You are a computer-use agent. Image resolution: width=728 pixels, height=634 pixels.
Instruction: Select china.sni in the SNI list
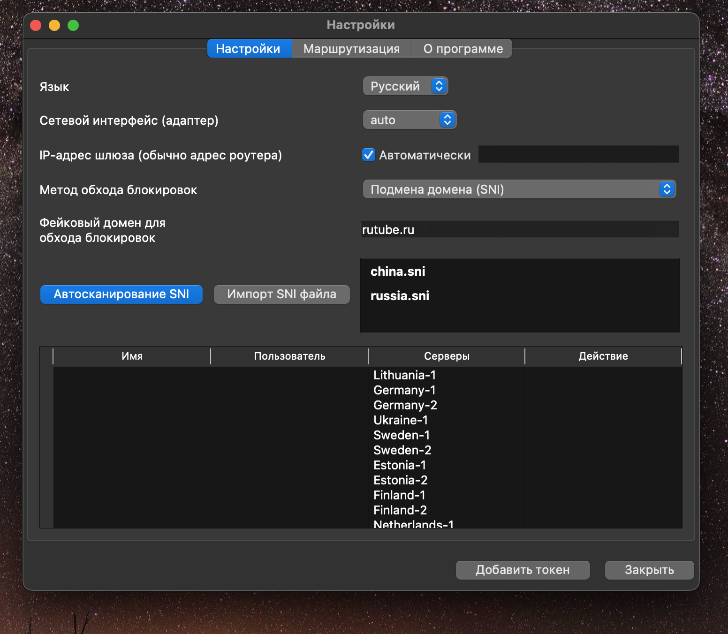click(x=398, y=272)
